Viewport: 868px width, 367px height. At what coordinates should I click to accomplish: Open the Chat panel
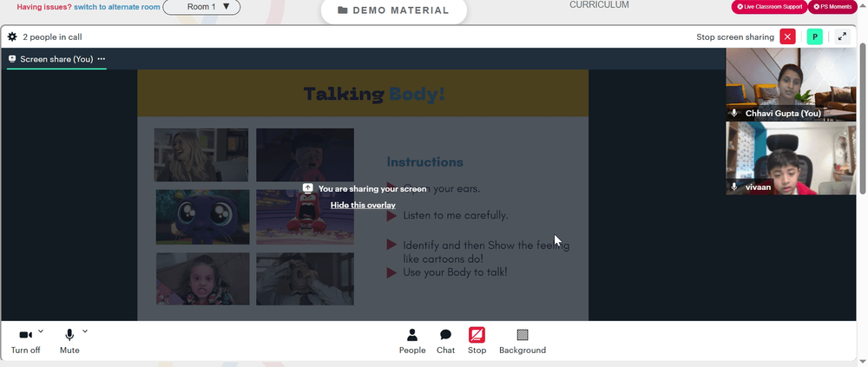[x=445, y=342]
